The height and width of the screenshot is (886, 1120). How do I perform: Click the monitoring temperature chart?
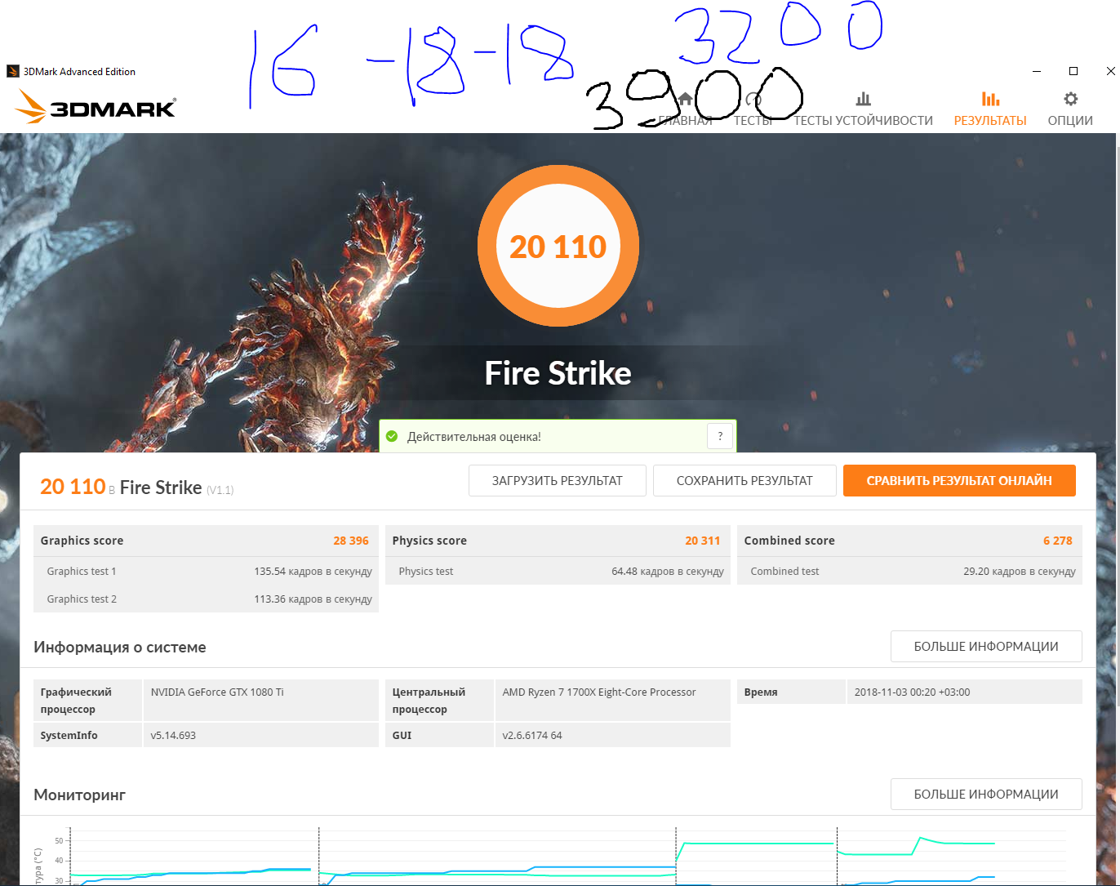point(558,854)
